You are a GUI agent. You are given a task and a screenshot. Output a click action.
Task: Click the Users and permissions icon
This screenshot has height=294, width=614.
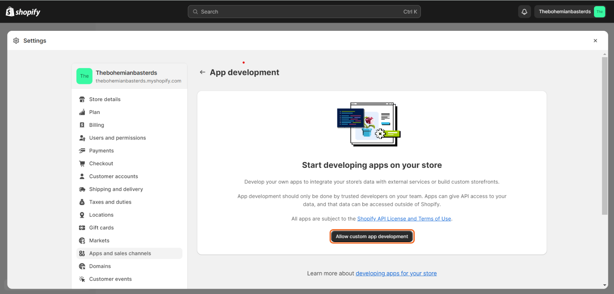(82, 138)
